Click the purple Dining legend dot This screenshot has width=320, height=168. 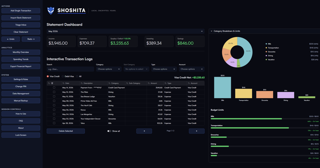tap(266, 56)
